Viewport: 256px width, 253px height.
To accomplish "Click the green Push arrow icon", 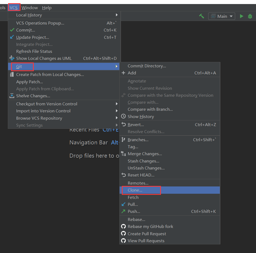I will point(123,211).
